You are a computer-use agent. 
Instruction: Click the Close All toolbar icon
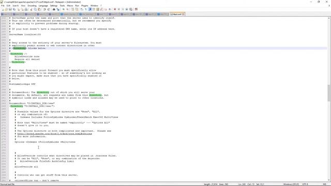(22, 9)
